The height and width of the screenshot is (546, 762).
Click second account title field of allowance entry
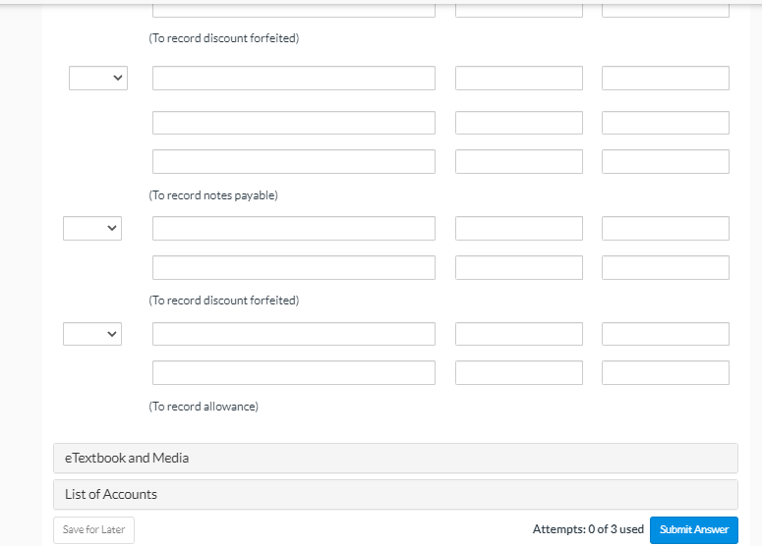click(x=294, y=373)
